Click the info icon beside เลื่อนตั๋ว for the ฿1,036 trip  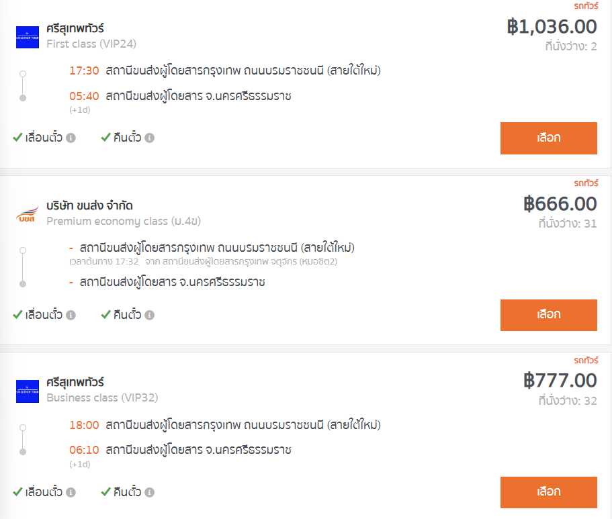[x=71, y=138]
